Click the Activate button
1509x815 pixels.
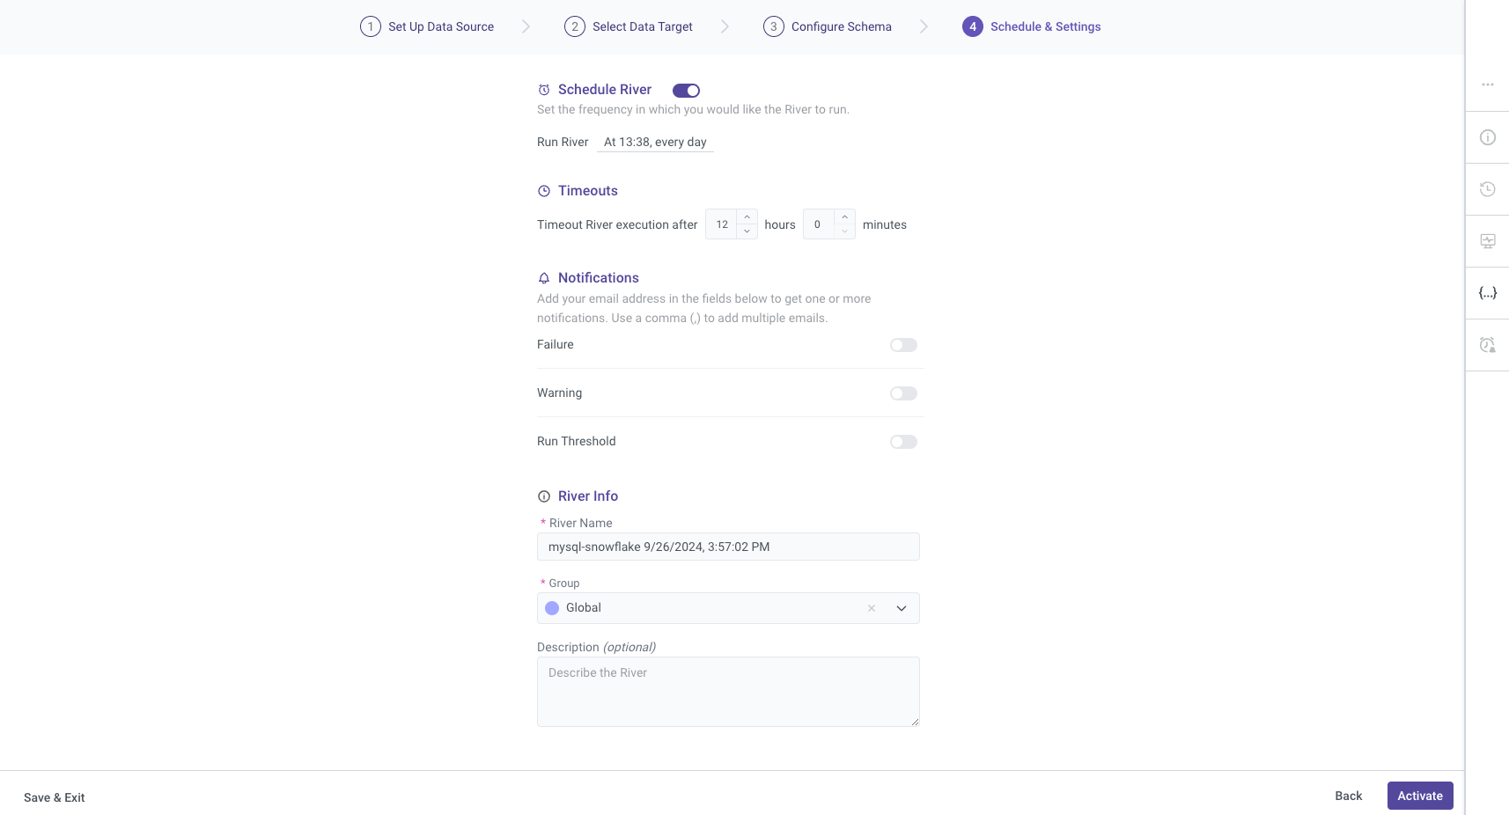pyautogui.click(x=1420, y=796)
